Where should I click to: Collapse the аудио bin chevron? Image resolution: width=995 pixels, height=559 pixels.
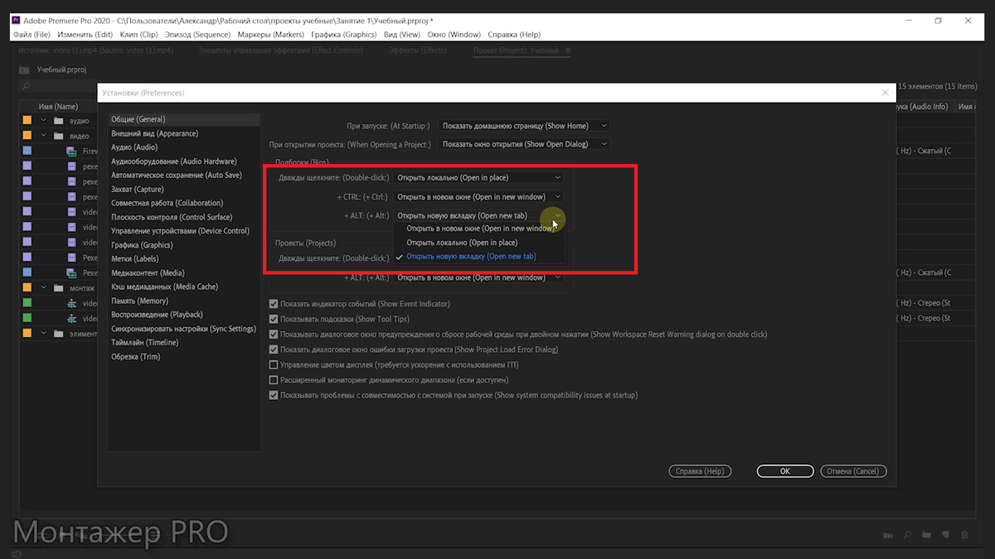coord(44,121)
